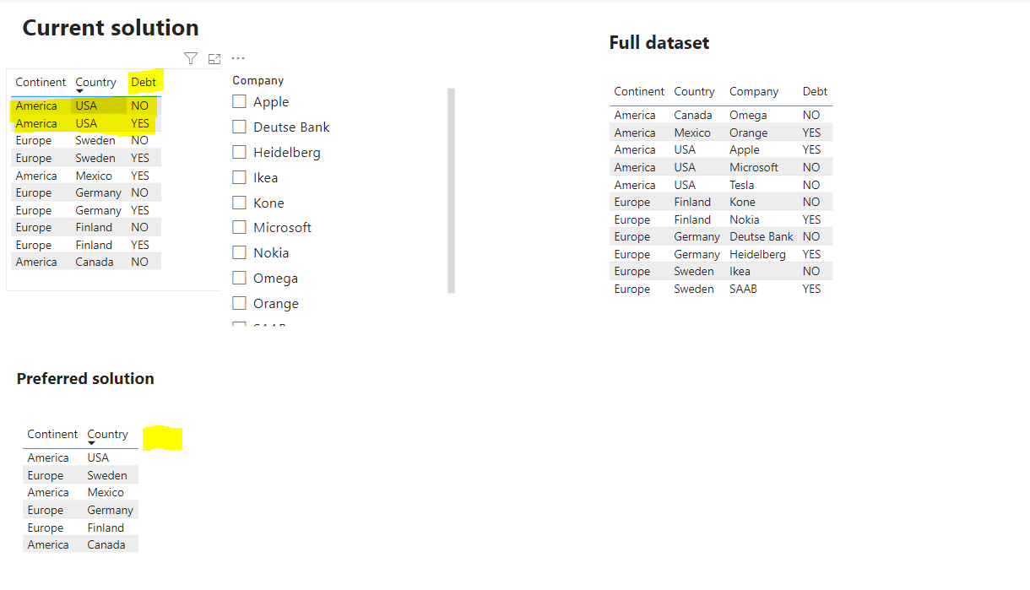Enable the Ikea checkbox

(x=239, y=177)
